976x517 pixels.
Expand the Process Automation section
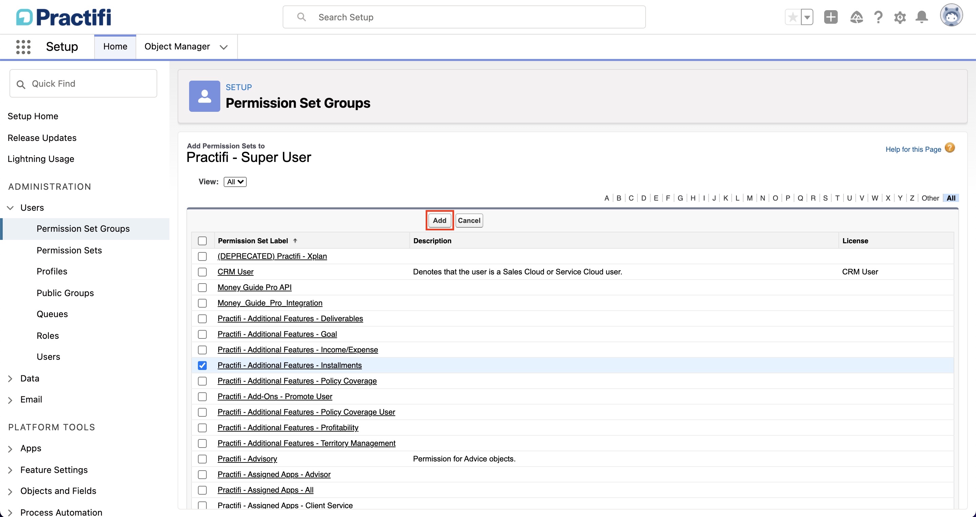[x=11, y=513]
